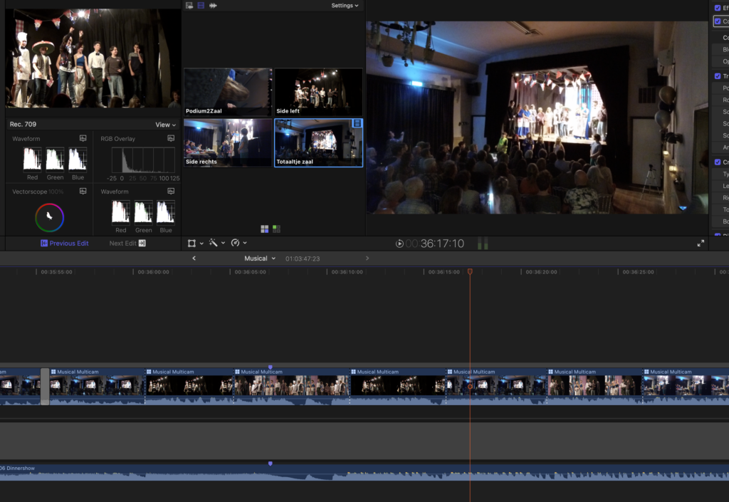Select the audio-only switching waveform icon
Image resolution: width=729 pixels, height=502 pixels.
pos(212,6)
